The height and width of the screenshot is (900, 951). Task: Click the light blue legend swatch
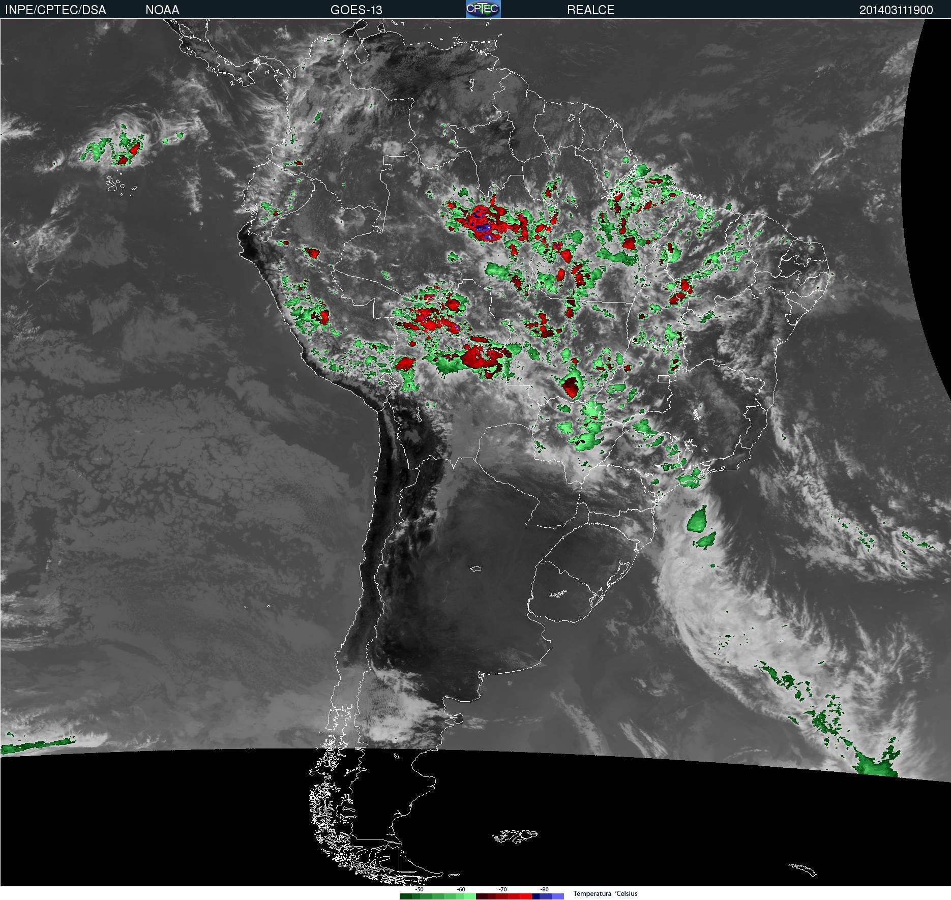558,896
